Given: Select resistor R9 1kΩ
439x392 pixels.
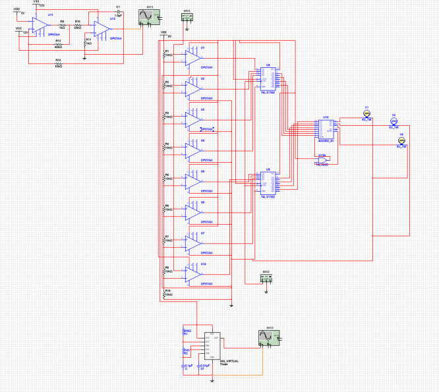Looking at the screenshot, I should [x=62, y=25].
